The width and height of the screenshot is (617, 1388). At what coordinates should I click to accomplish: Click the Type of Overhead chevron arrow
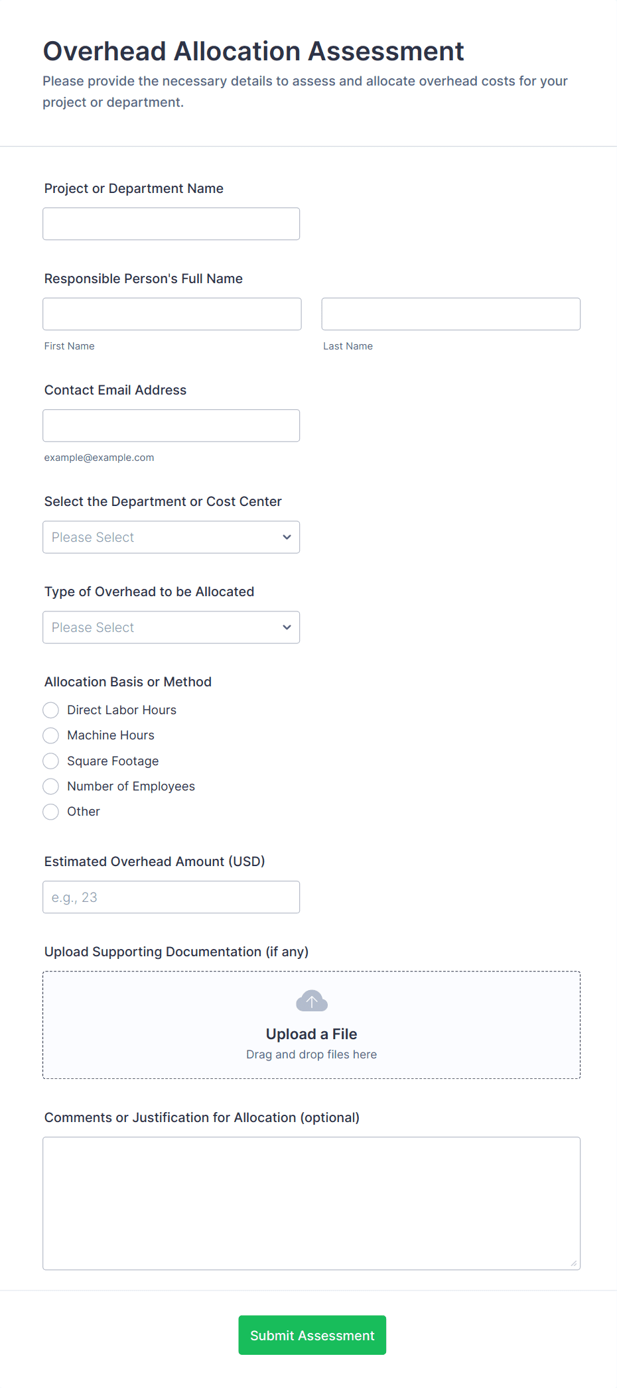coord(287,627)
